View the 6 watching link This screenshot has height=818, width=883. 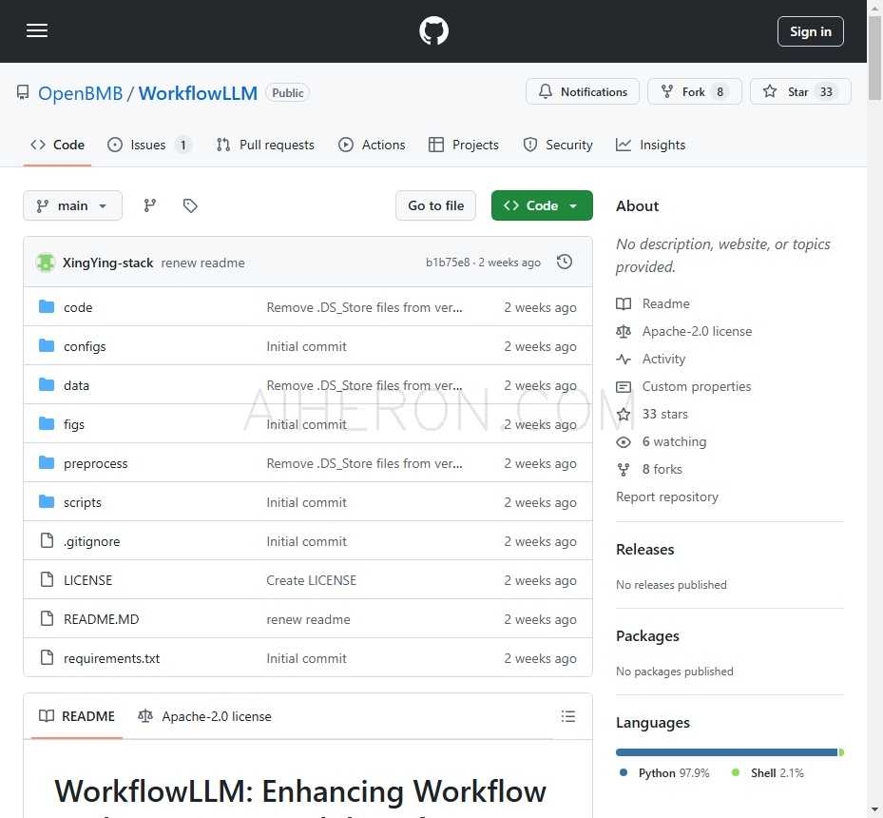[674, 441]
